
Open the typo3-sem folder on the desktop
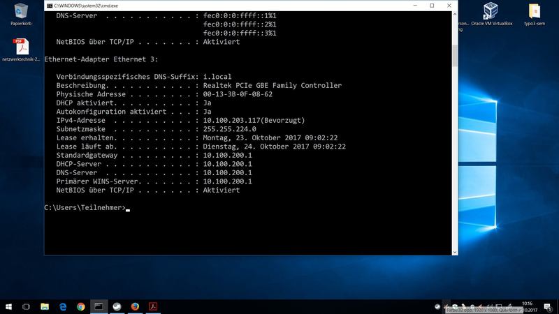pos(535,14)
